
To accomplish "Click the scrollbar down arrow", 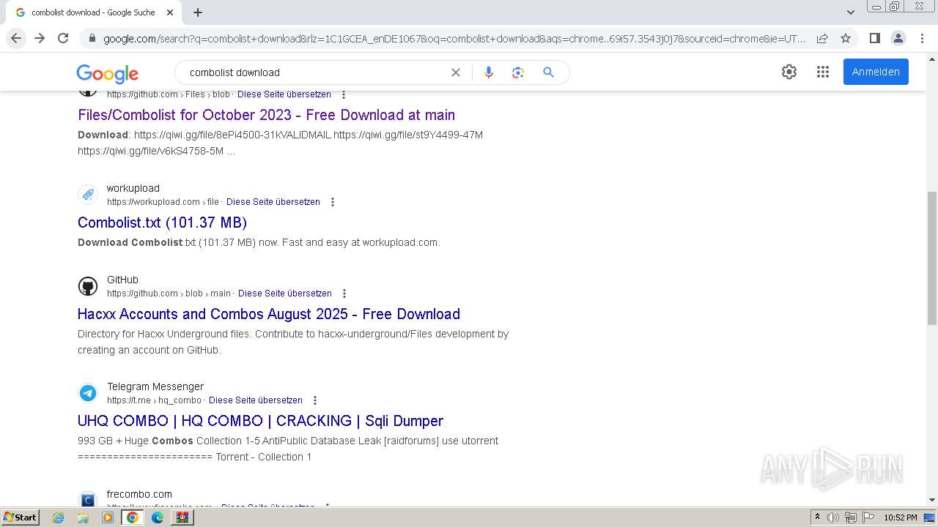I will (931, 500).
